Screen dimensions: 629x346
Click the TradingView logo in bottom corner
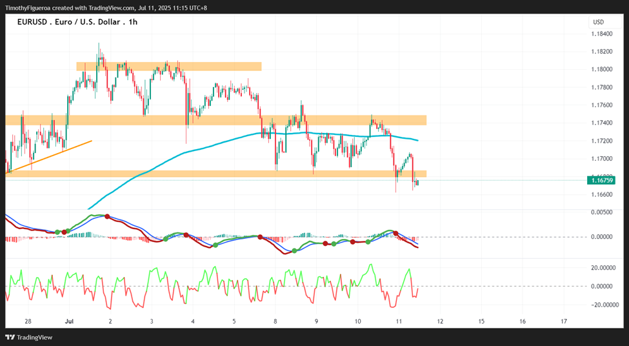tap(28, 337)
